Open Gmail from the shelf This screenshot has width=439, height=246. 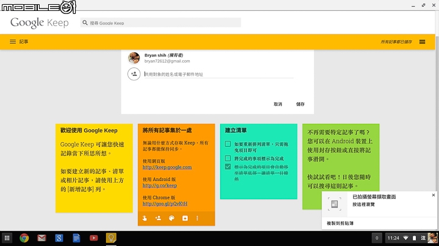click(x=41, y=238)
